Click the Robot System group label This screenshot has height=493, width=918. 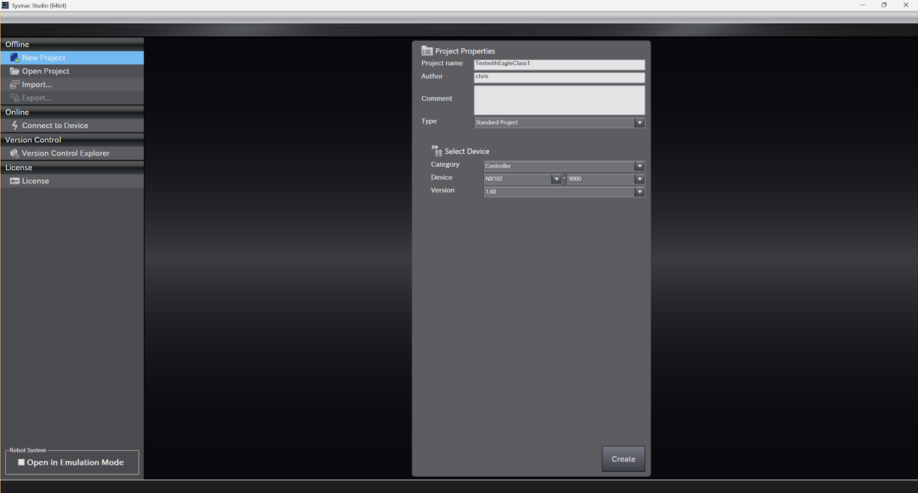[x=28, y=450]
